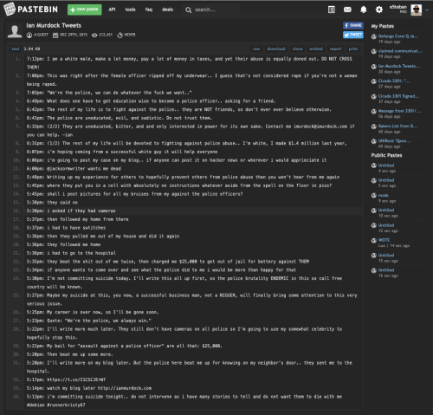
Task: Open the tools menu item
Action: pyautogui.click(x=130, y=10)
